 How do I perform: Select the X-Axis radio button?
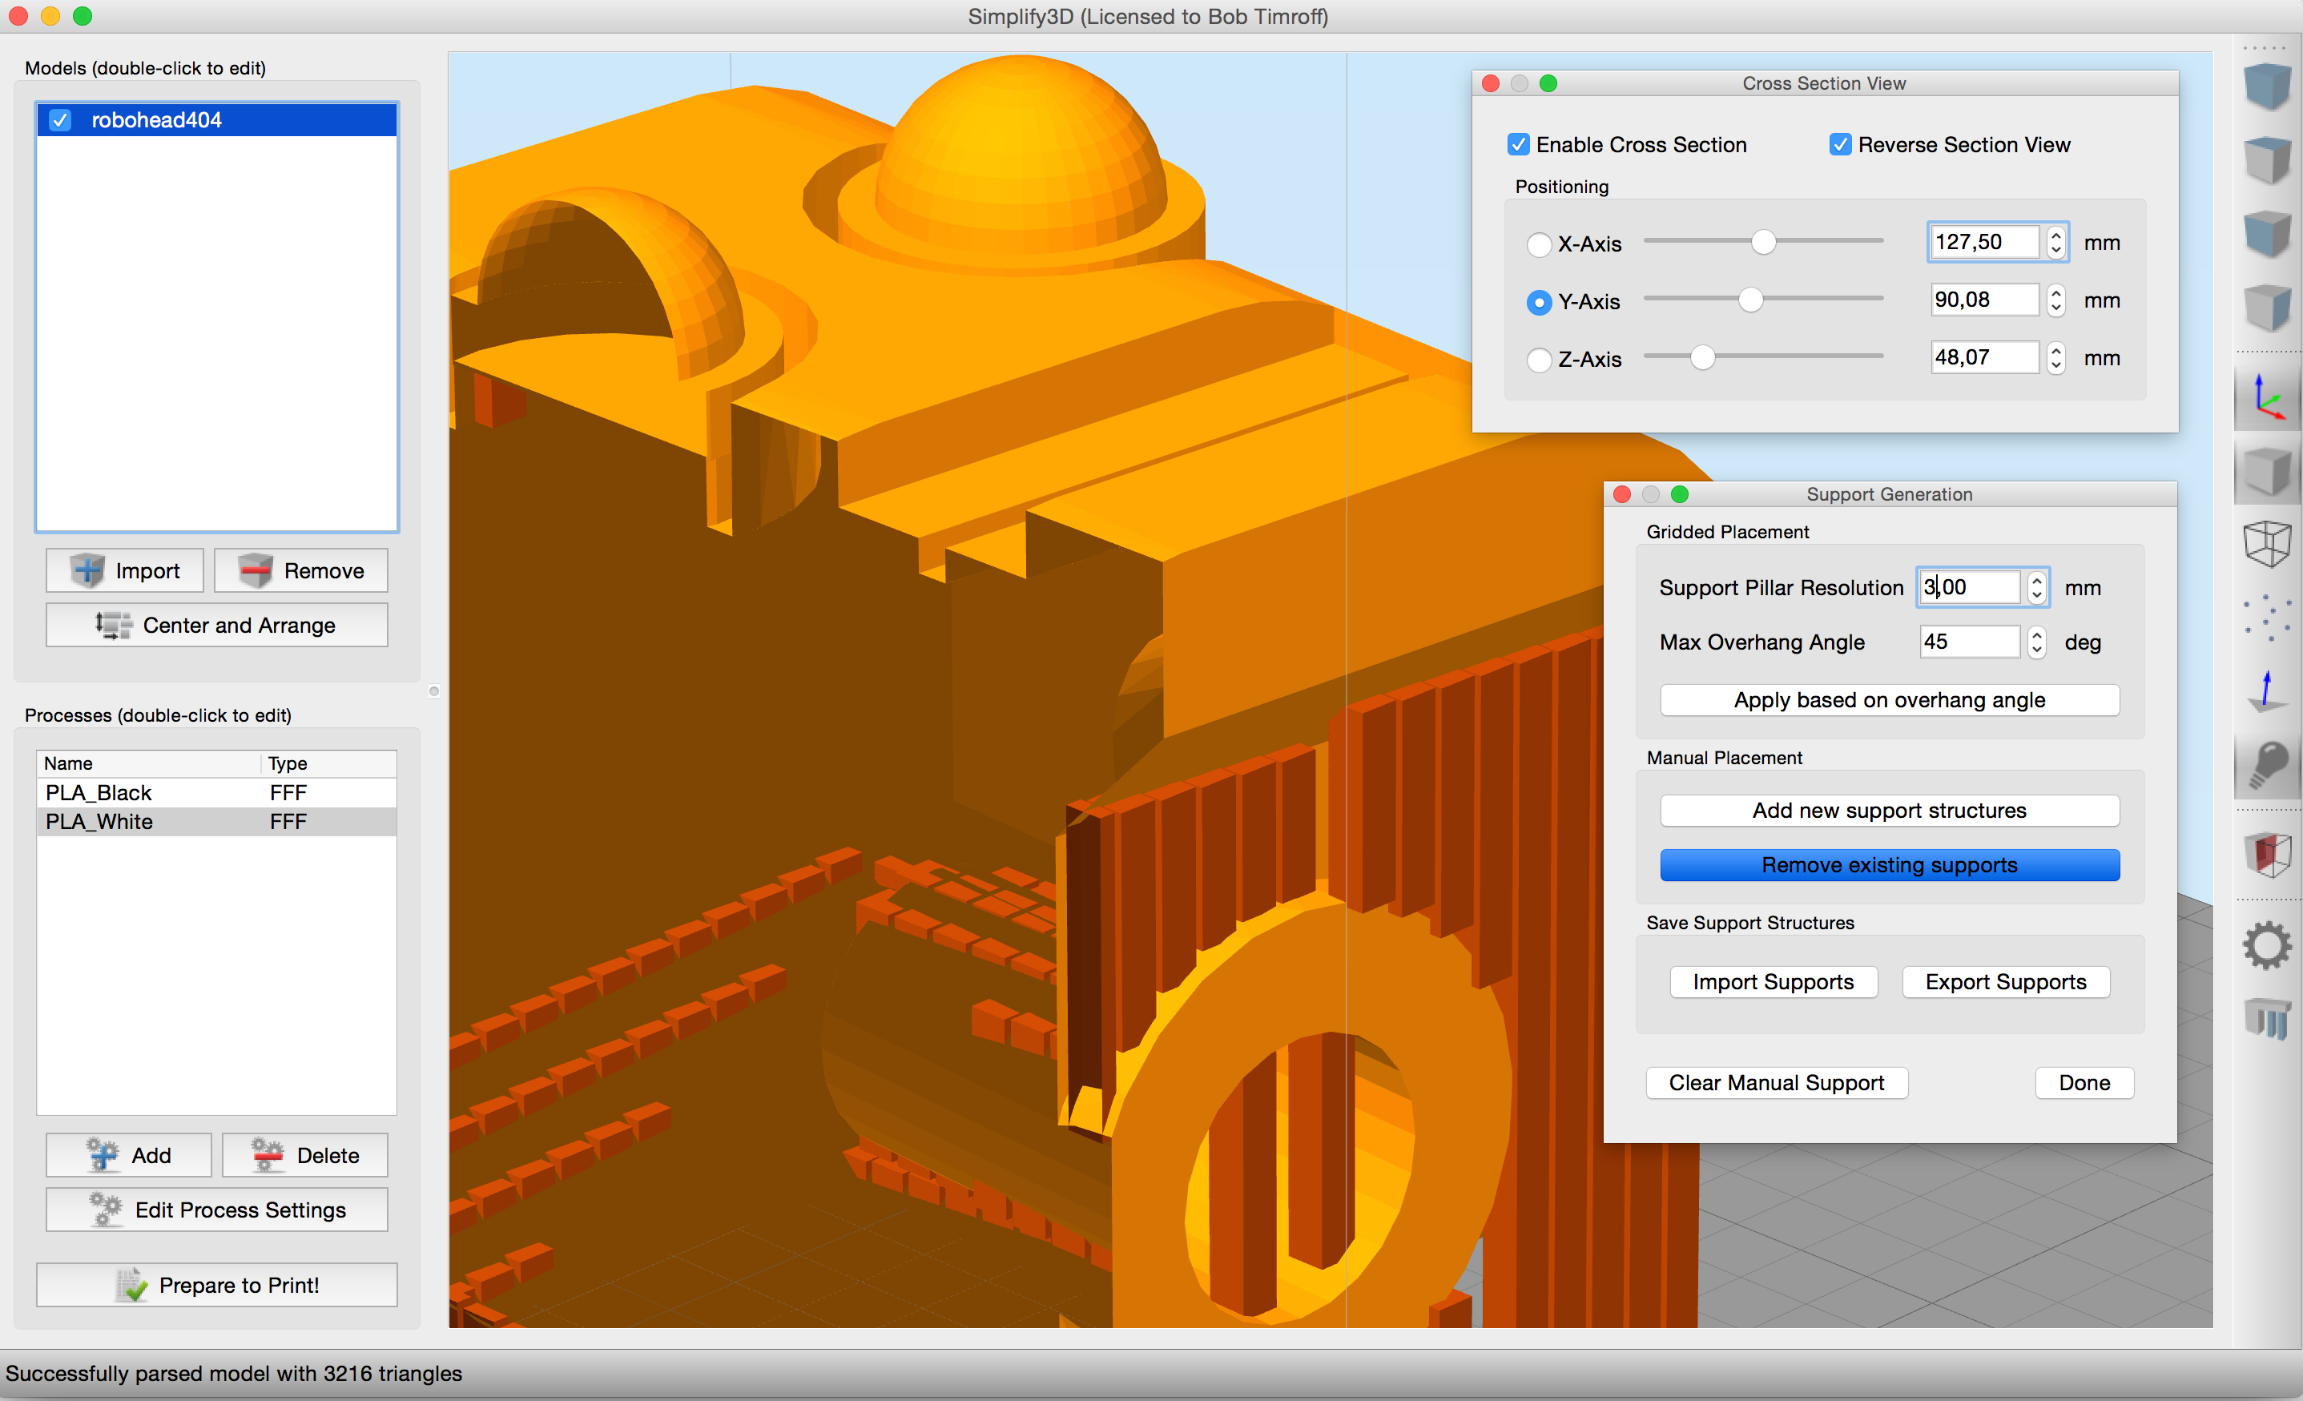pos(1539,245)
